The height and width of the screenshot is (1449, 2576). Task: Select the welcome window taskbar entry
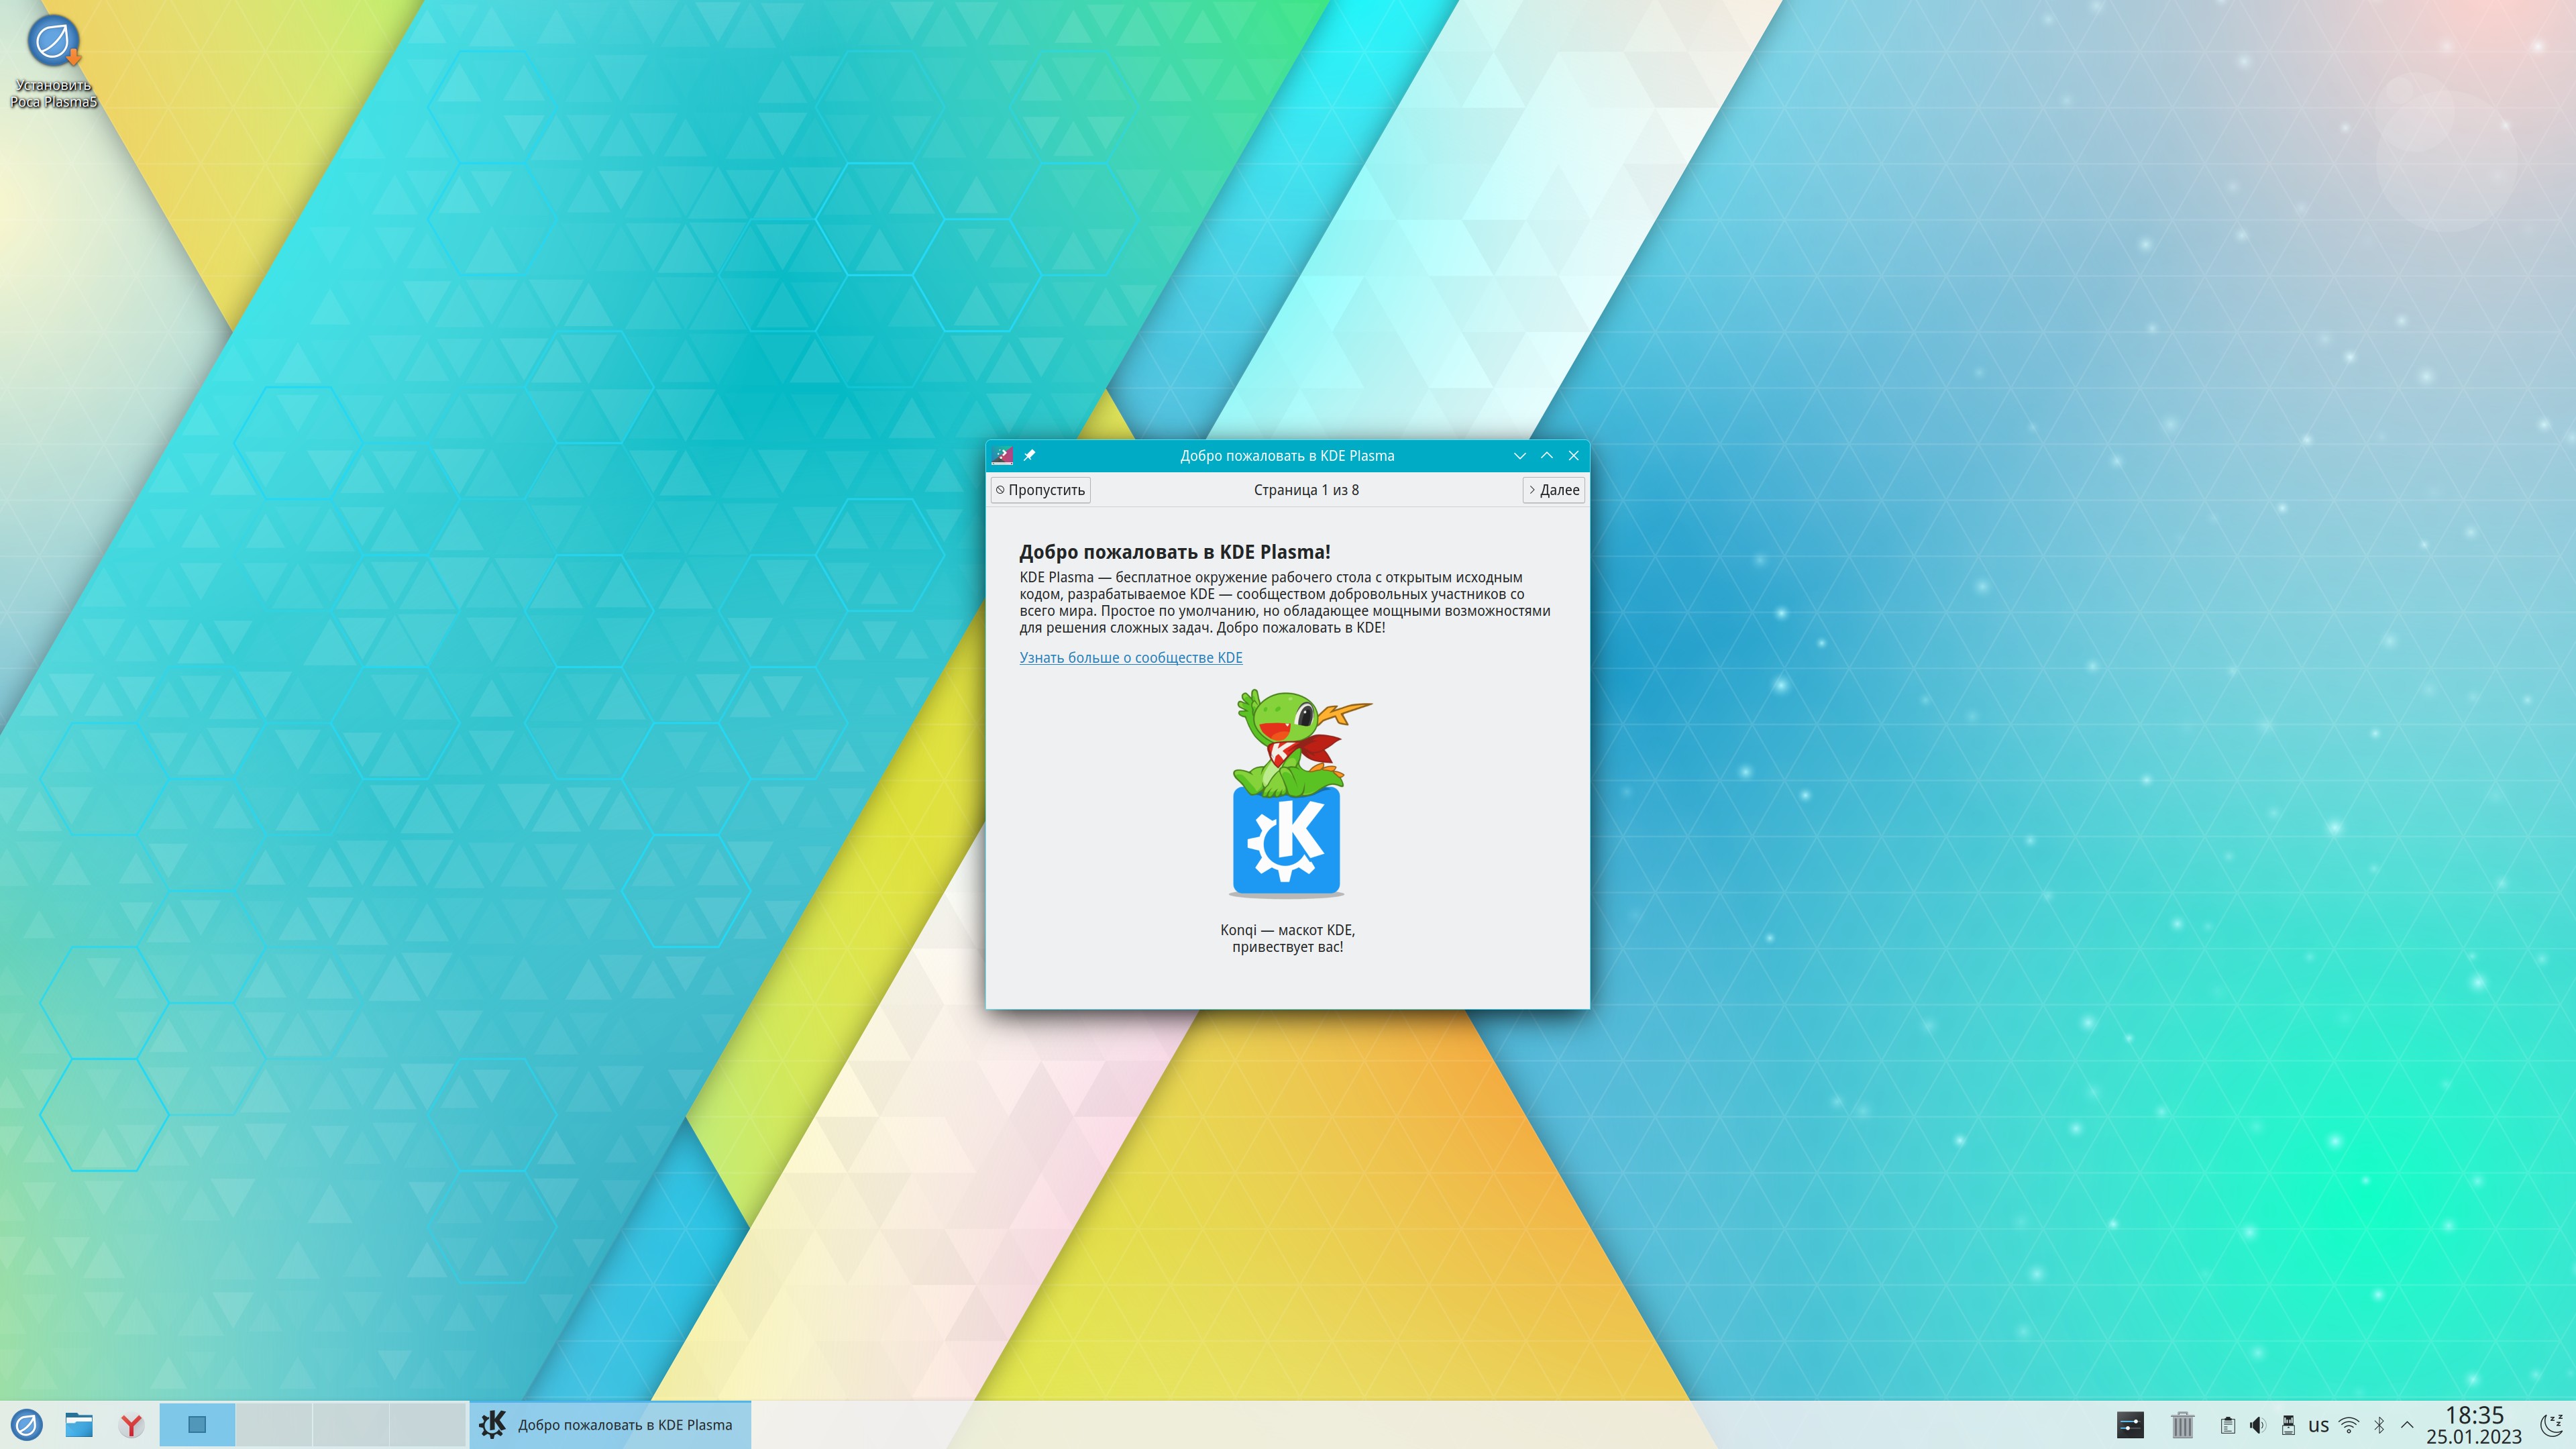pyautogui.click(x=610, y=1424)
